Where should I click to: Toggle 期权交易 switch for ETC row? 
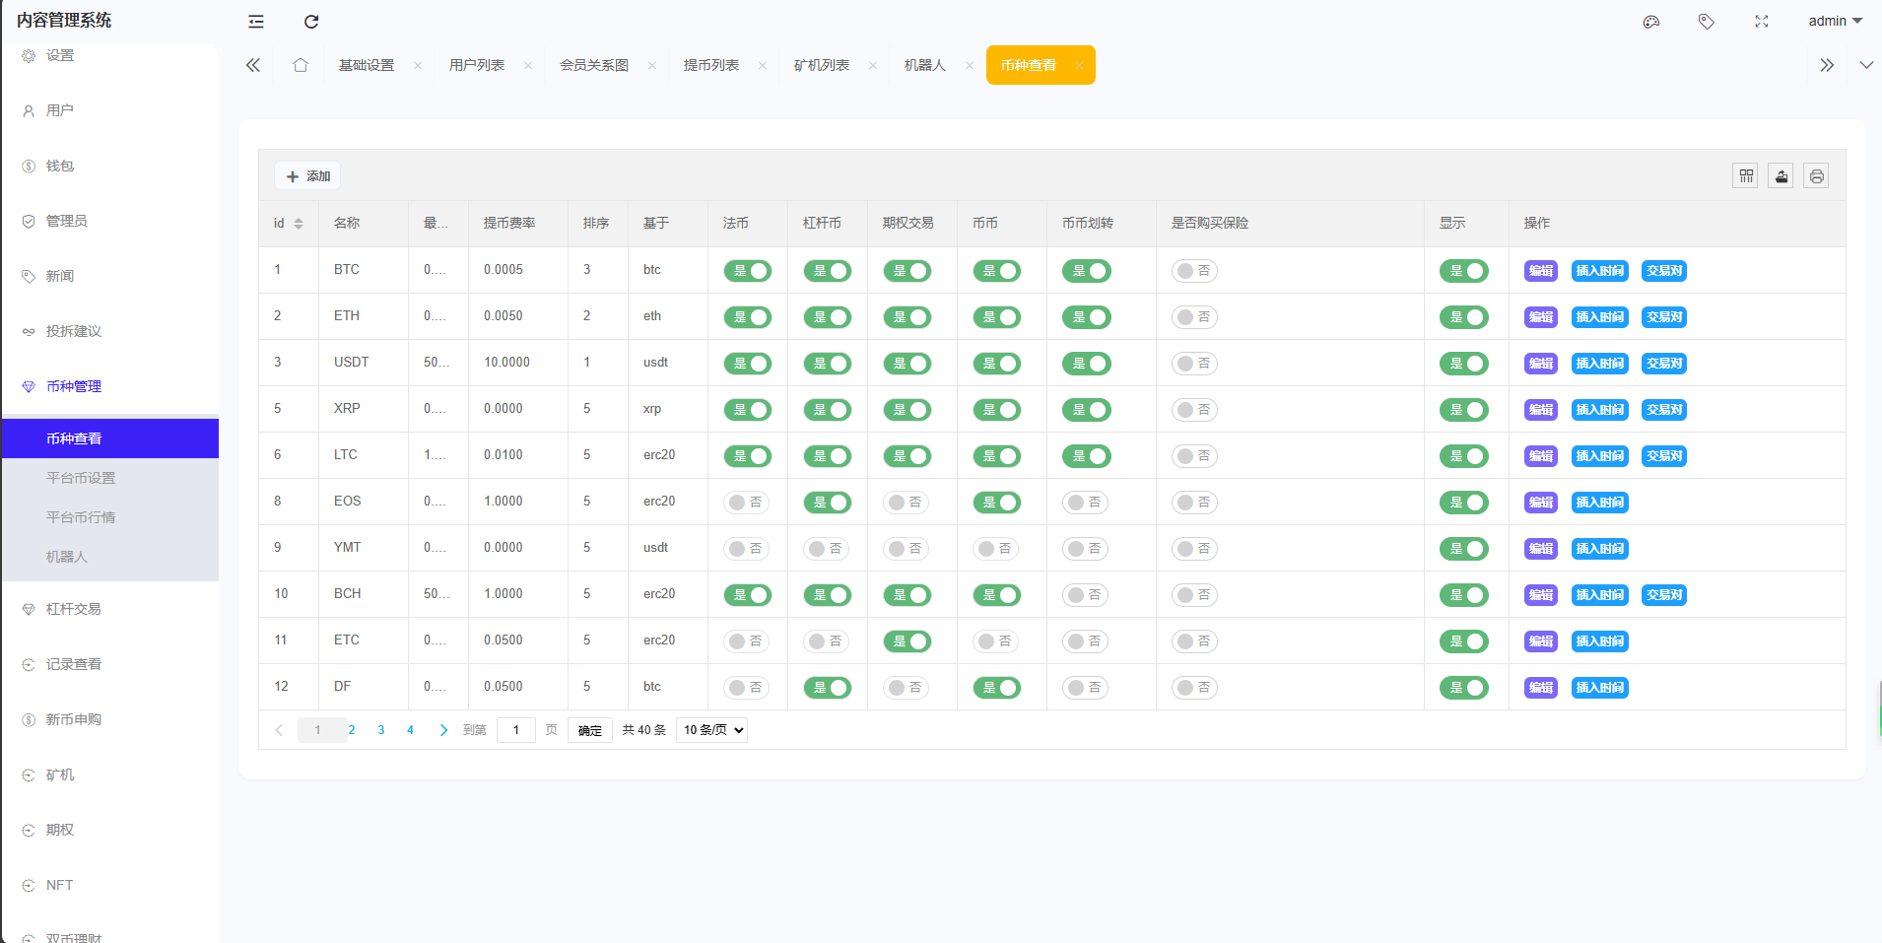click(907, 641)
